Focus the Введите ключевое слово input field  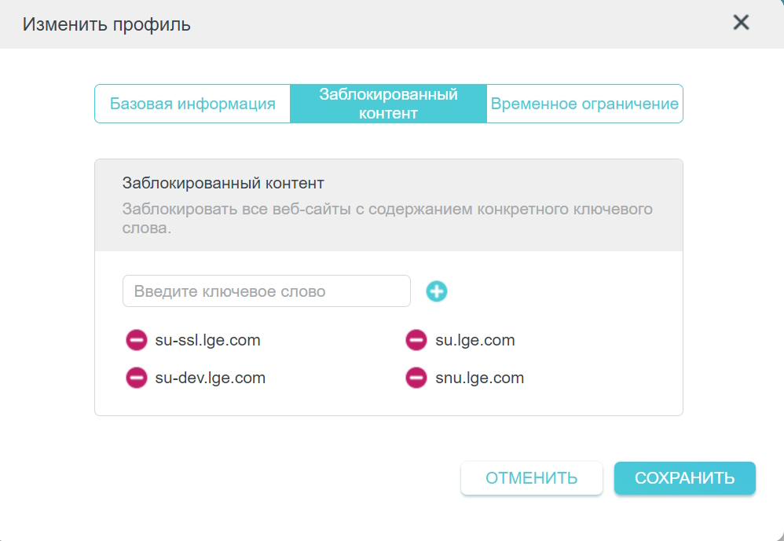click(x=266, y=291)
